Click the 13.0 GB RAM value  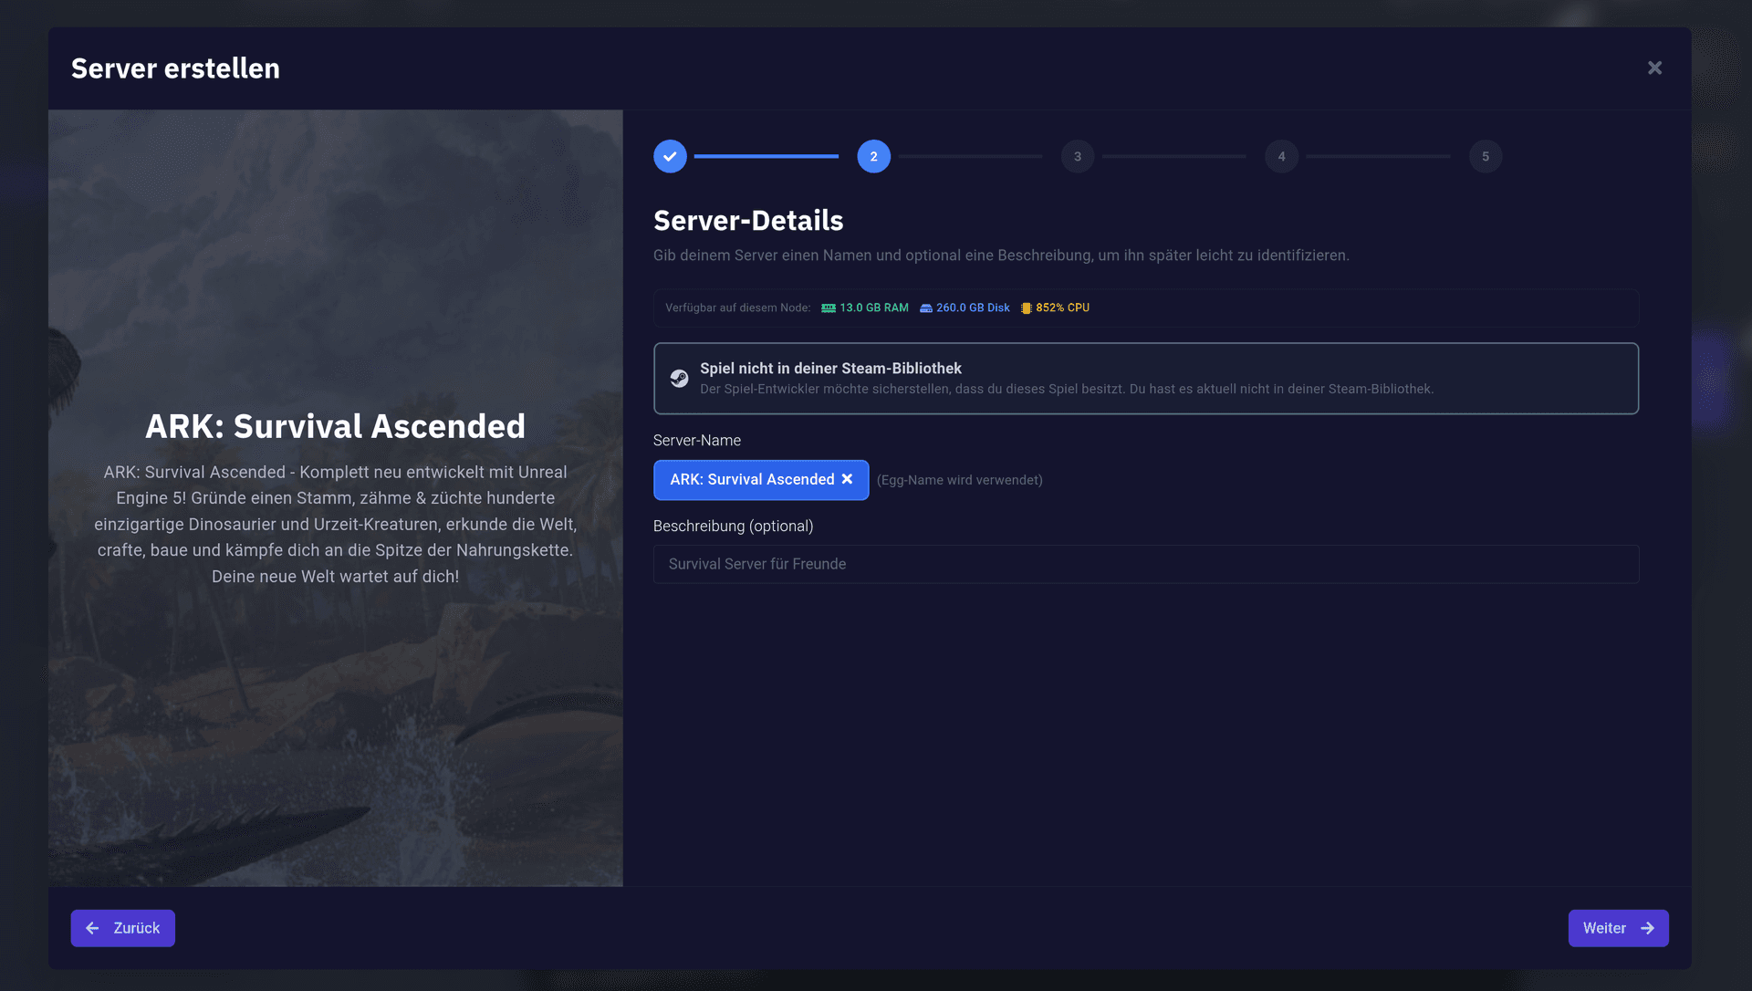(874, 308)
